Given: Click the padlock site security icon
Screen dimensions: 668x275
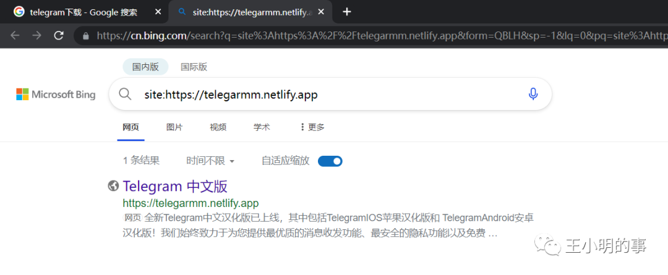Looking at the screenshot, I should [x=86, y=36].
